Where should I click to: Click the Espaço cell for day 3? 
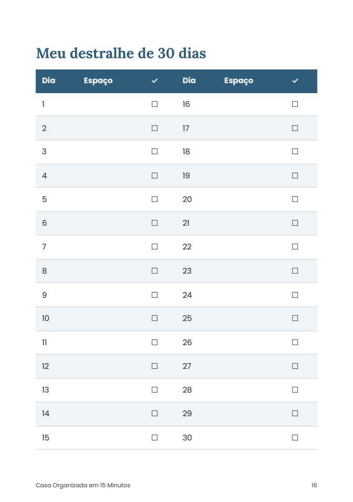point(111,152)
